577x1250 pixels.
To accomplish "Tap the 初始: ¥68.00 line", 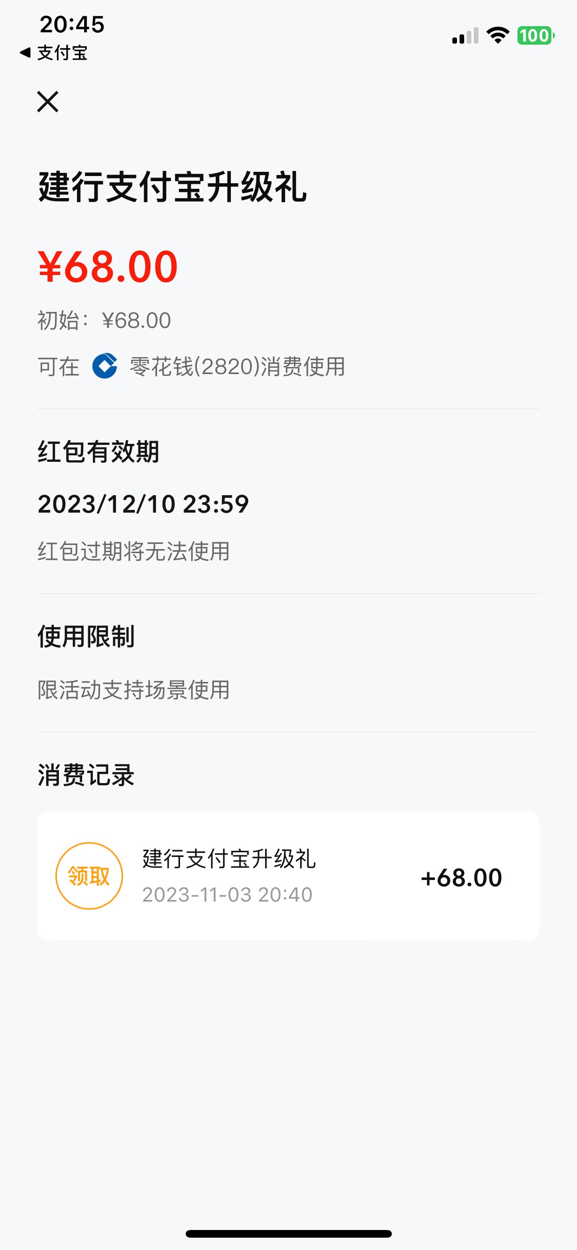I will 104,321.
